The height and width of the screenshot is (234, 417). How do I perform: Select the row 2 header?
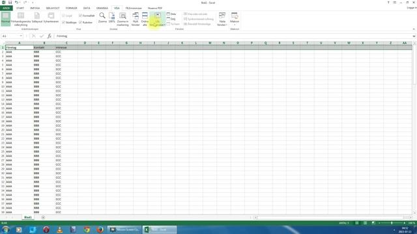(3, 52)
